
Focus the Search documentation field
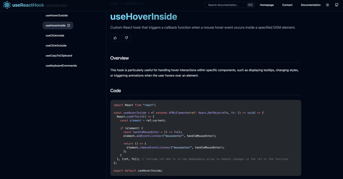[x=229, y=5]
